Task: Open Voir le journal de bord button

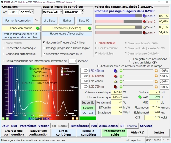Action: pyautogui.click(x=21, y=36)
